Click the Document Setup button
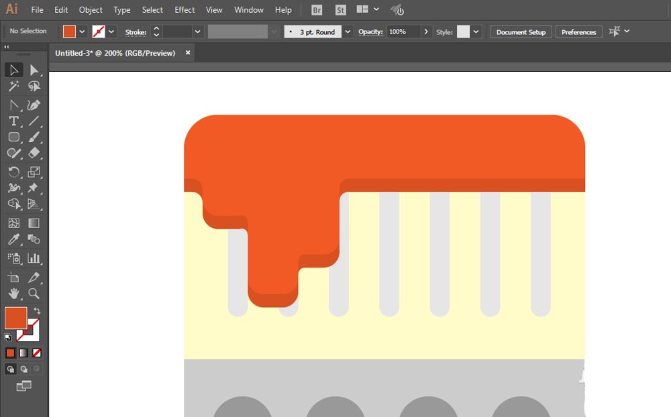This screenshot has width=671, height=417. 521,32
